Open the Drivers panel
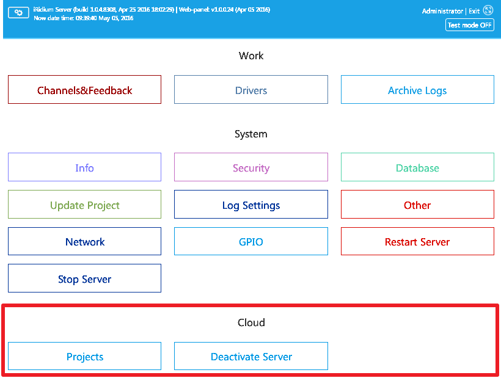This screenshot has height=378, width=501. click(250, 89)
